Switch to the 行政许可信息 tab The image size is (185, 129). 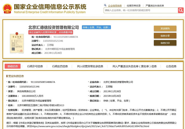click(35, 66)
